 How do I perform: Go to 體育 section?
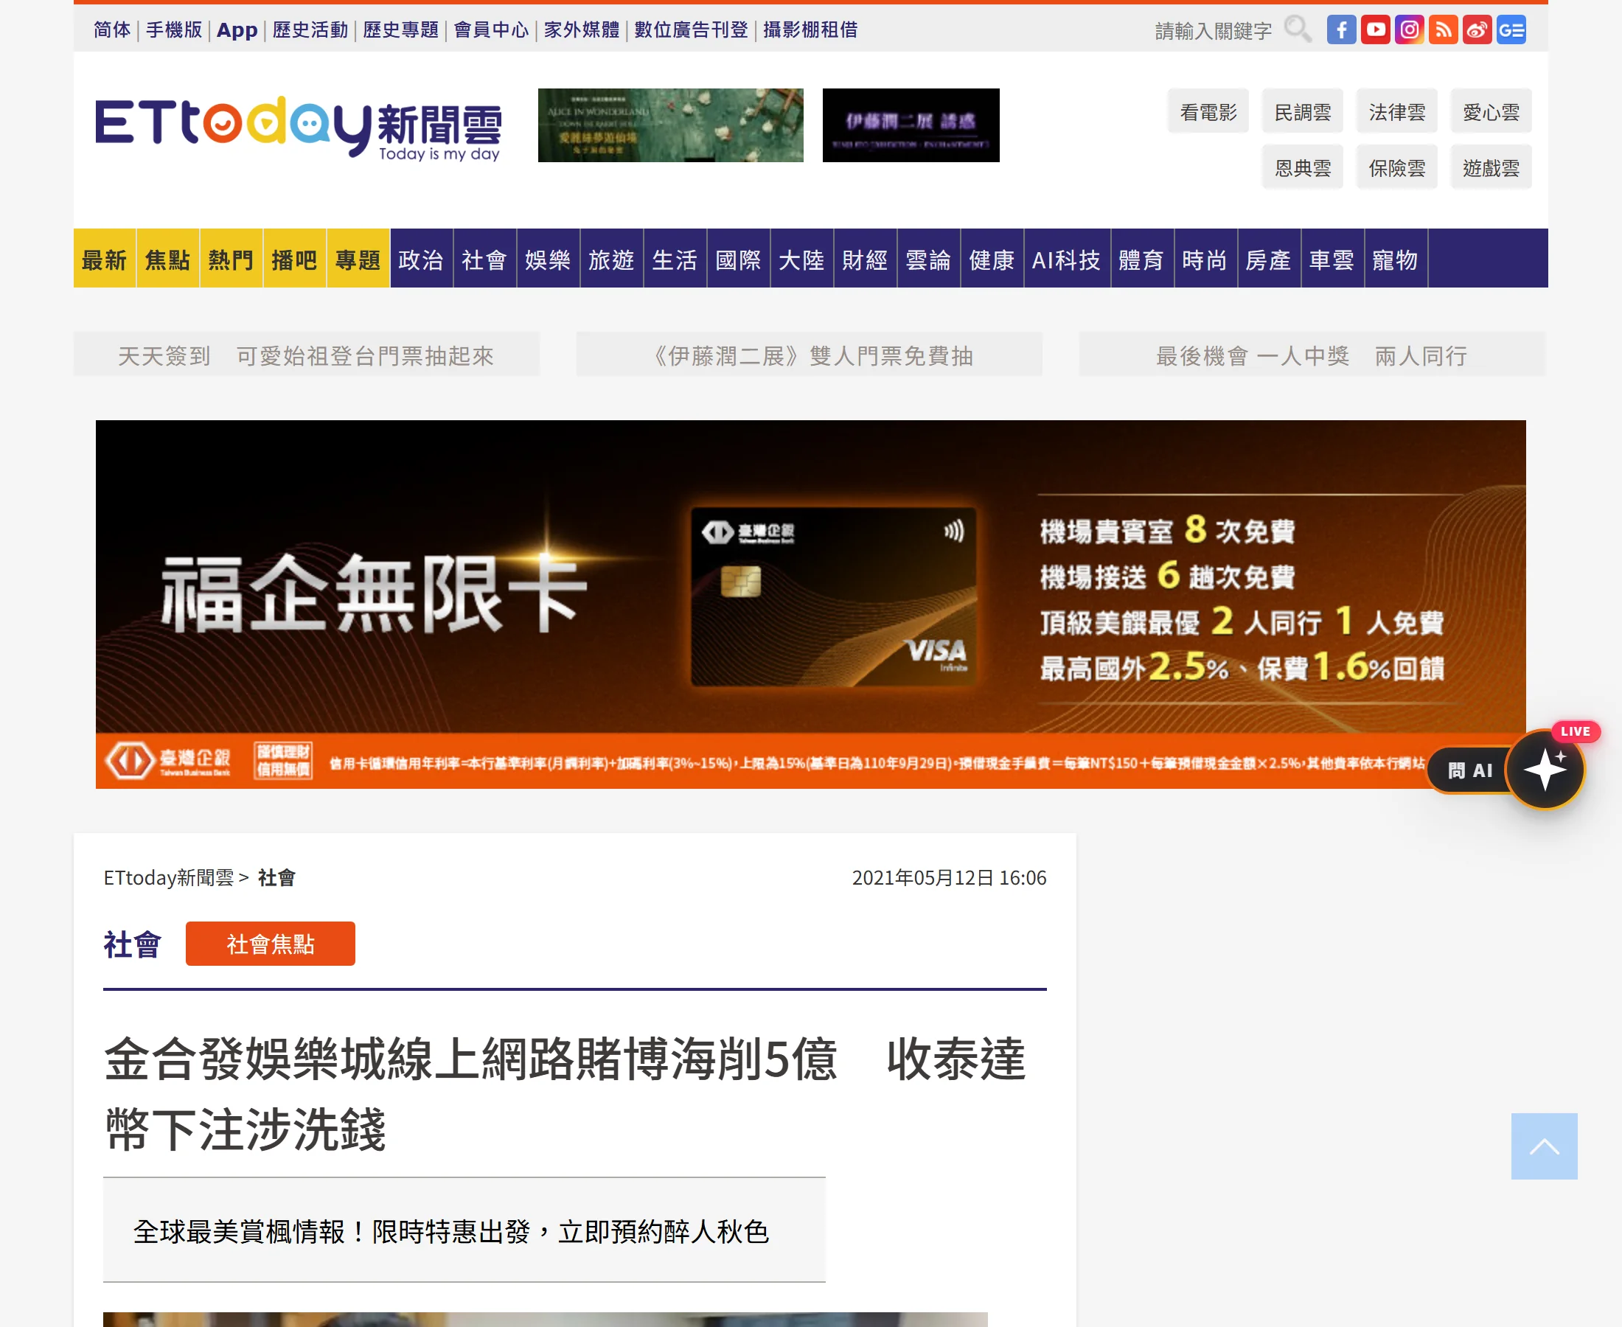pyautogui.click(x=1142, y=259)
